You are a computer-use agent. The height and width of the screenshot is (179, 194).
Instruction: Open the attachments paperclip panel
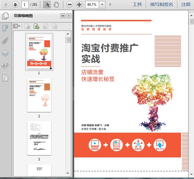point(5,41)
